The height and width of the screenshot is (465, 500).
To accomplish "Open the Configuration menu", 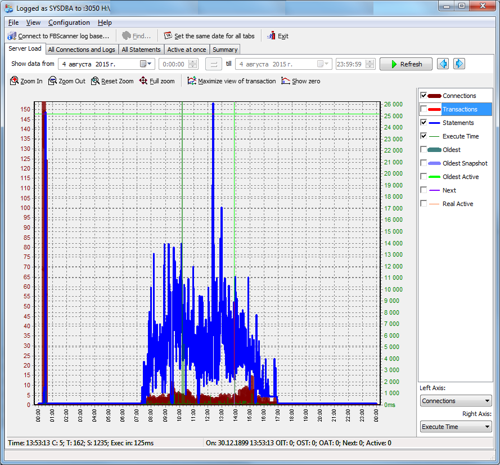I will point(69,23).
